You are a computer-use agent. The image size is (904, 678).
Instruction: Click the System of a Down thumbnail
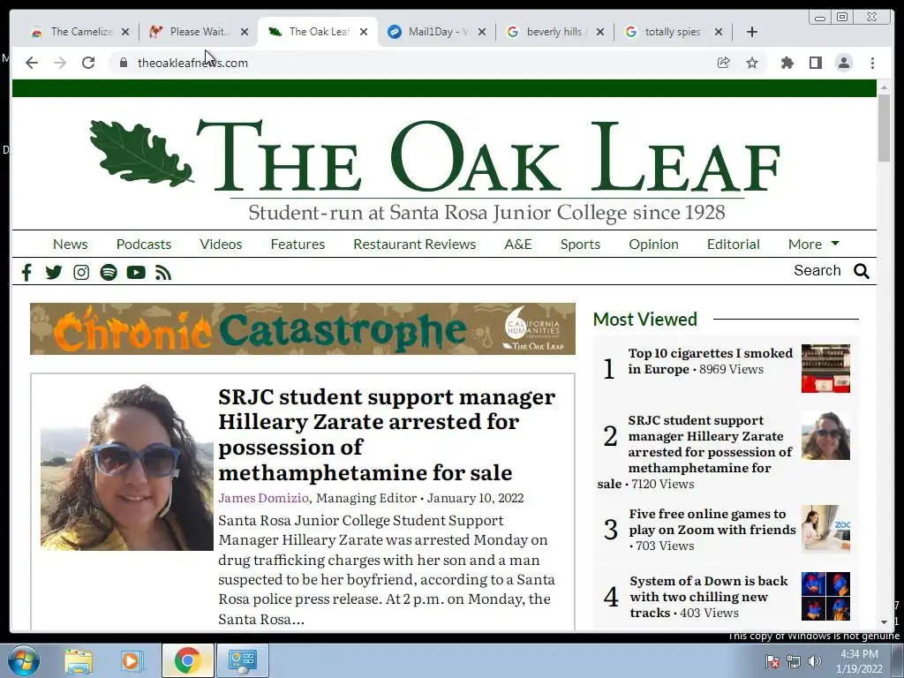tap(825, 596)
